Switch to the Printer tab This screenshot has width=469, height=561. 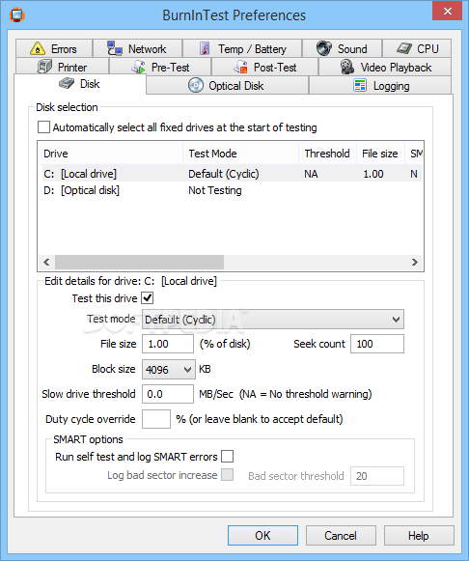pos(62,67)
